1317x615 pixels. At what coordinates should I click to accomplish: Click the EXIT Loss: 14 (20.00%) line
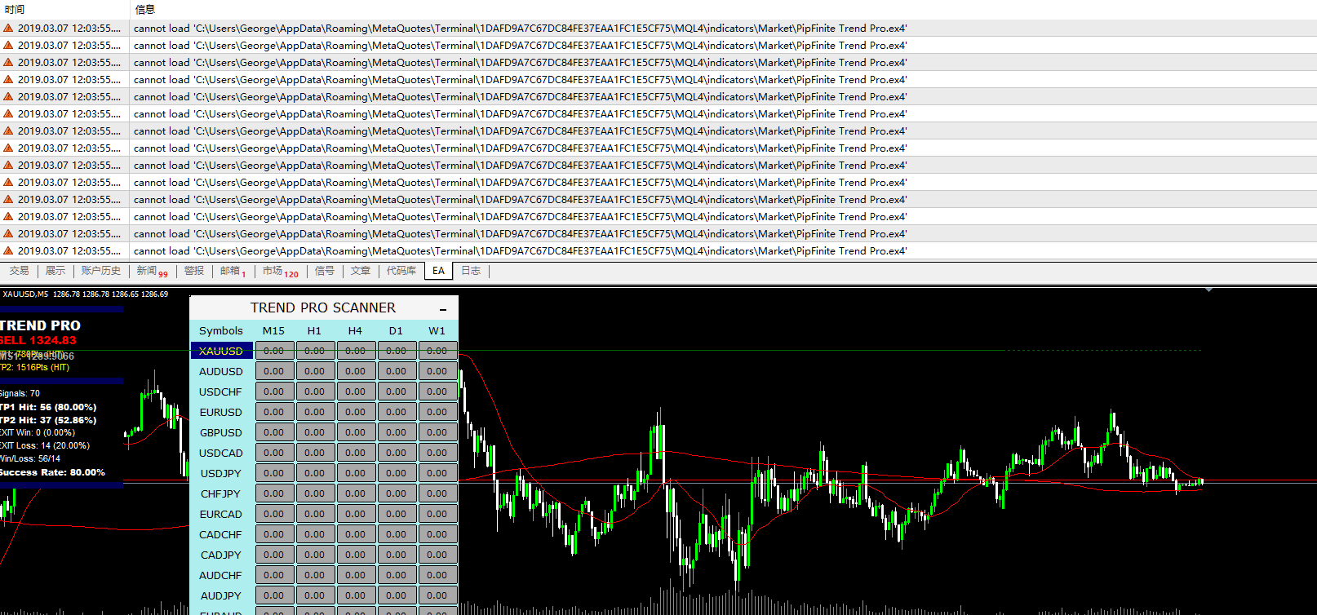click(x=45, y=445)
